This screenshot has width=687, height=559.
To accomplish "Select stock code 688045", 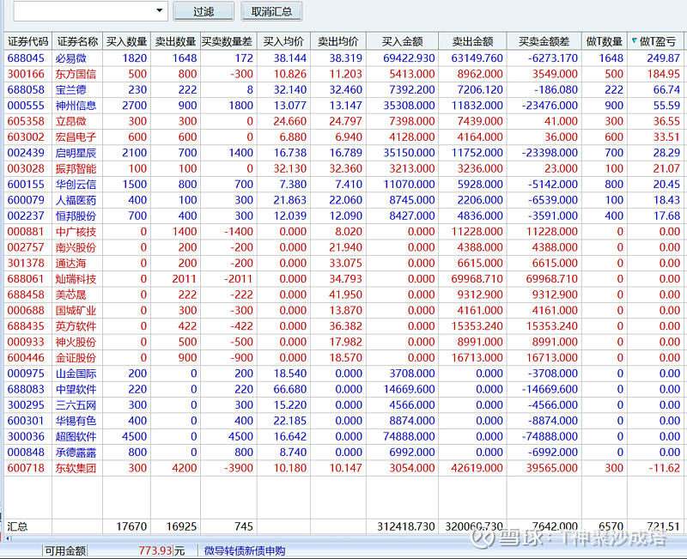I will tap(26, 58).
